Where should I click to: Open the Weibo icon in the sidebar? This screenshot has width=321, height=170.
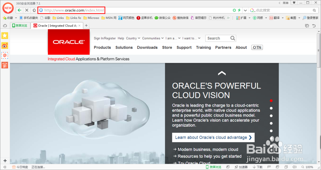pyautogui.click(x=5, y=45)
